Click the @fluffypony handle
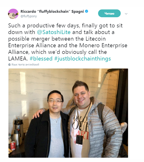 tap(29, 16)
